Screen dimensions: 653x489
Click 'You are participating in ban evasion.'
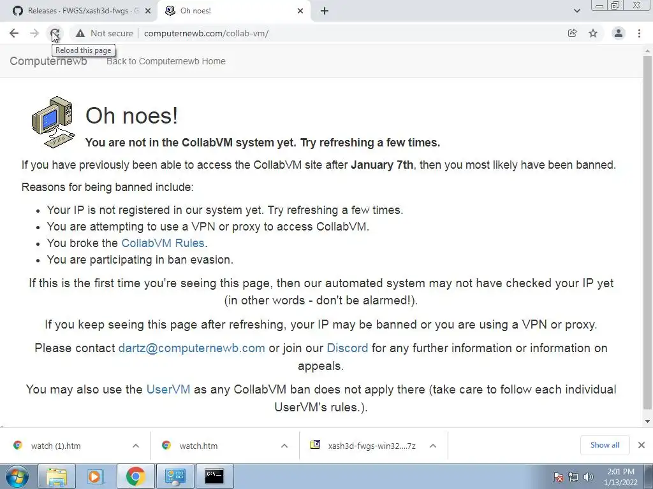click(140, 260)
